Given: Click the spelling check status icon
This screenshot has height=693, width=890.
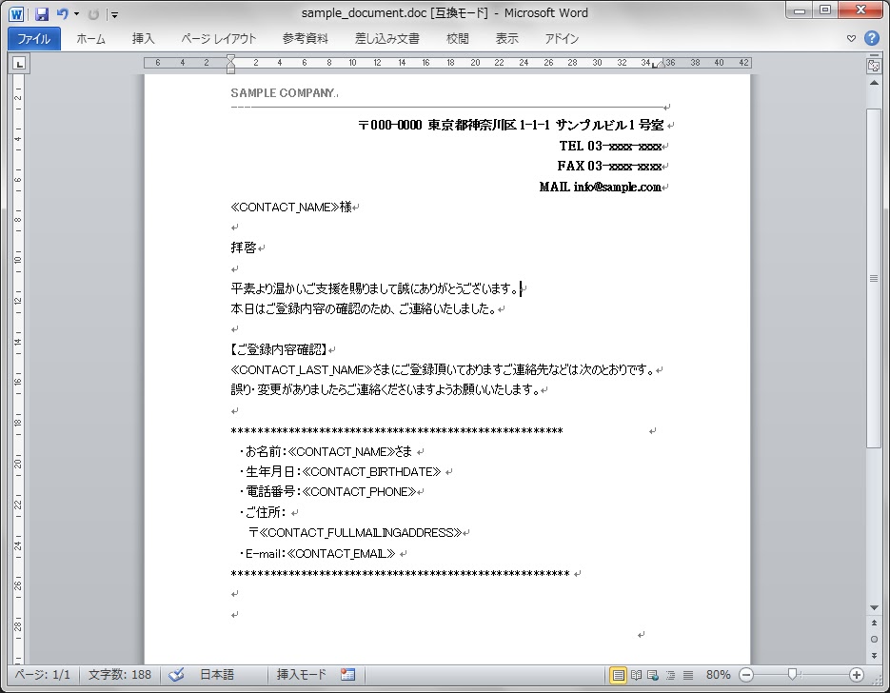Looking at the screenshot, I should point(175,675).
